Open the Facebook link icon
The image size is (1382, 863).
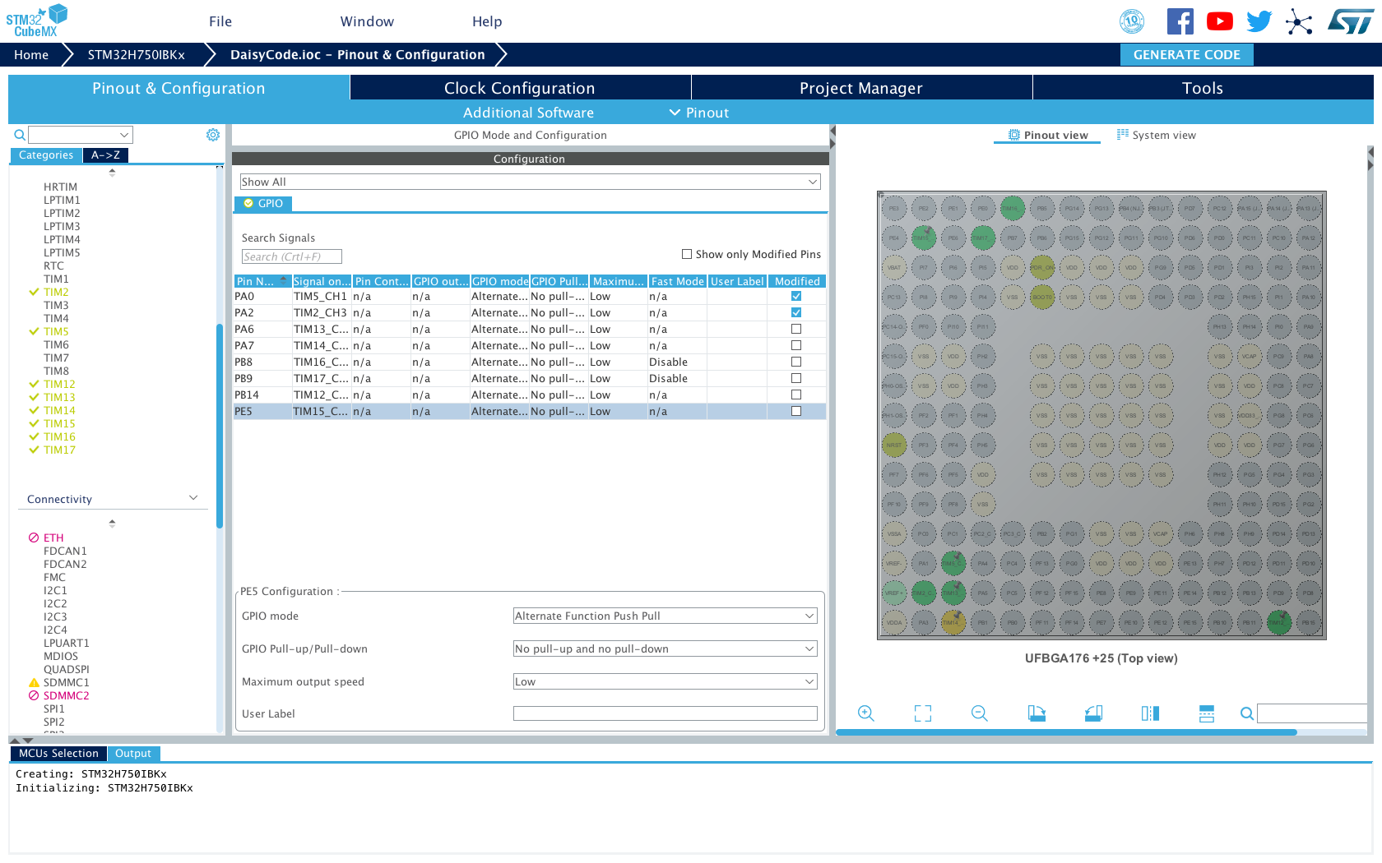(x=1180, y=21)
